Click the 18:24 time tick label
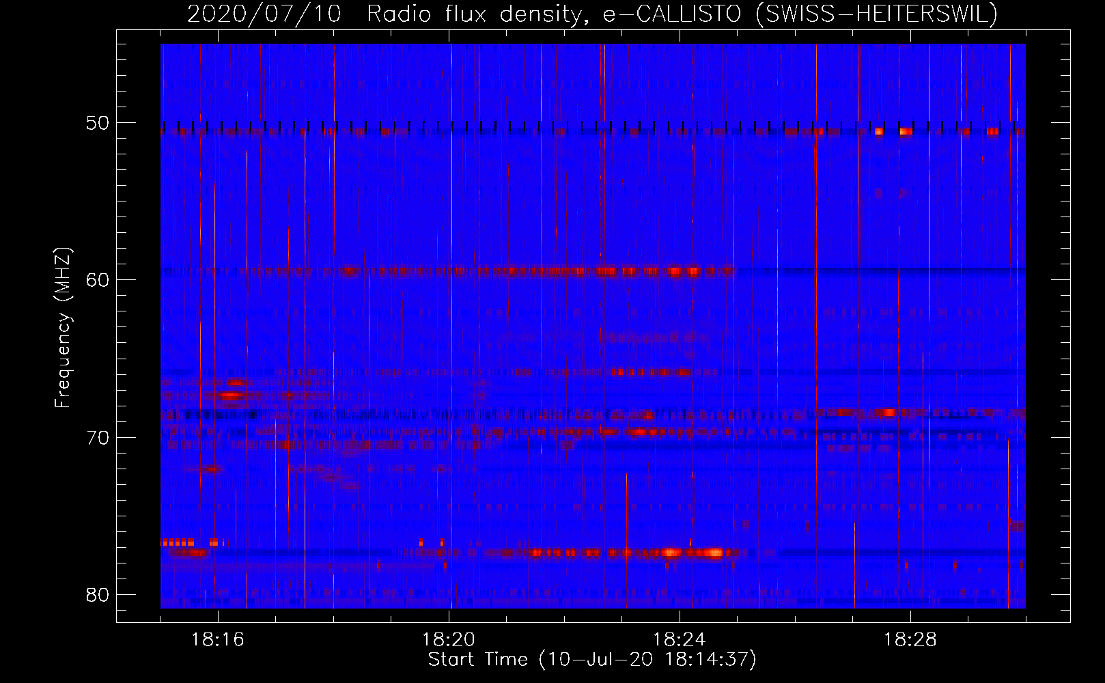This screenshot has height=683, width=1105. pyautogui.click(x=680, y=640)
